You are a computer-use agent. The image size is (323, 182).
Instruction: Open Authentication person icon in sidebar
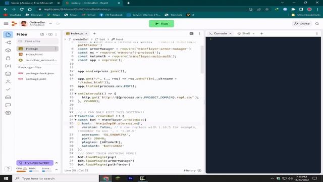(8, 82)
